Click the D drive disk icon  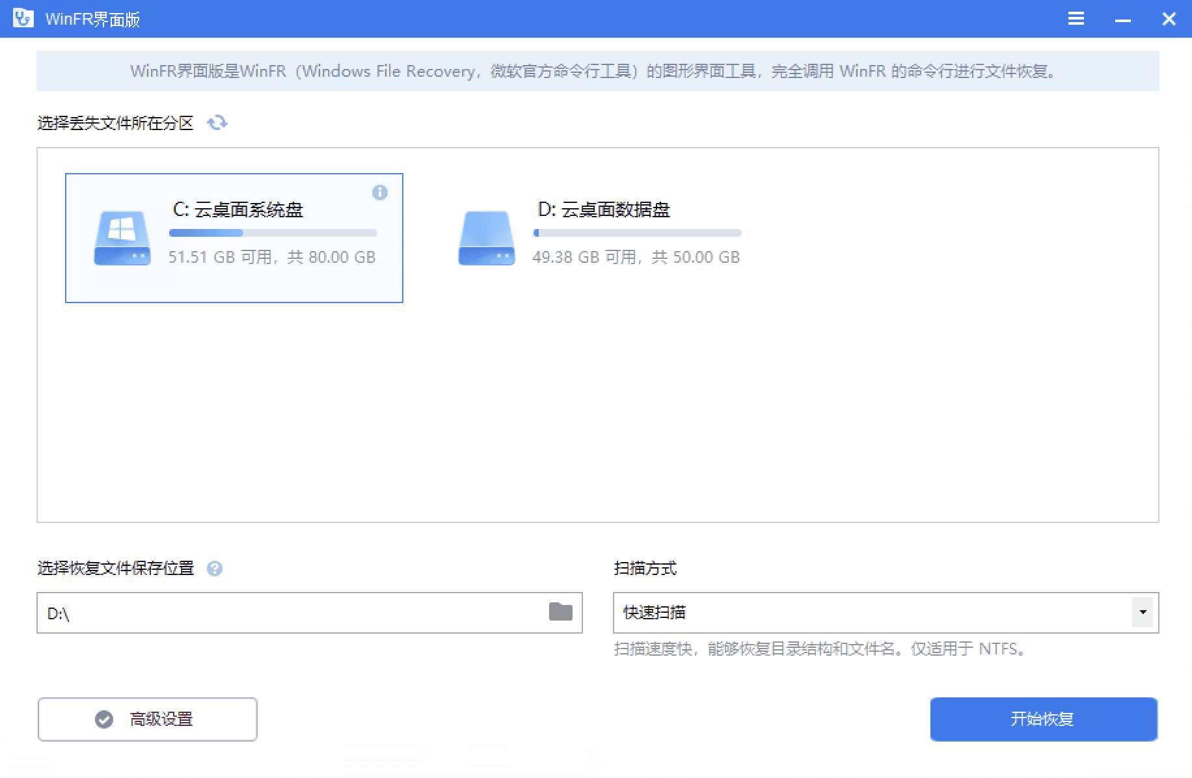[486, 238]
